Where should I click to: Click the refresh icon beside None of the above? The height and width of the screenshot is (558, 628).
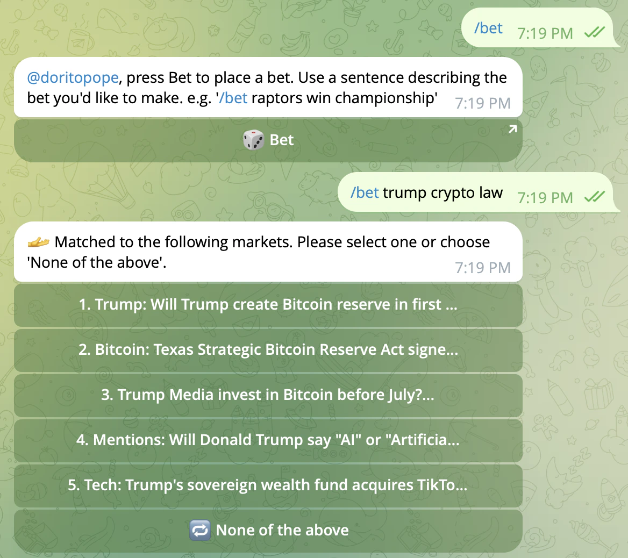(200, 531)
